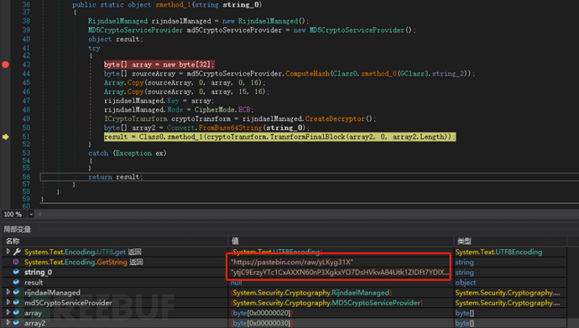Click the System.Text.UTF8Encoding type cell

[498, 252]
